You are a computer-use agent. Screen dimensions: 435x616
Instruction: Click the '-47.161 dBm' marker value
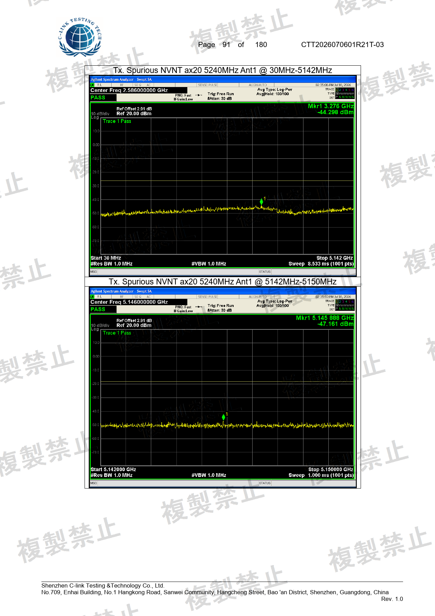click(x=335, y=324)
